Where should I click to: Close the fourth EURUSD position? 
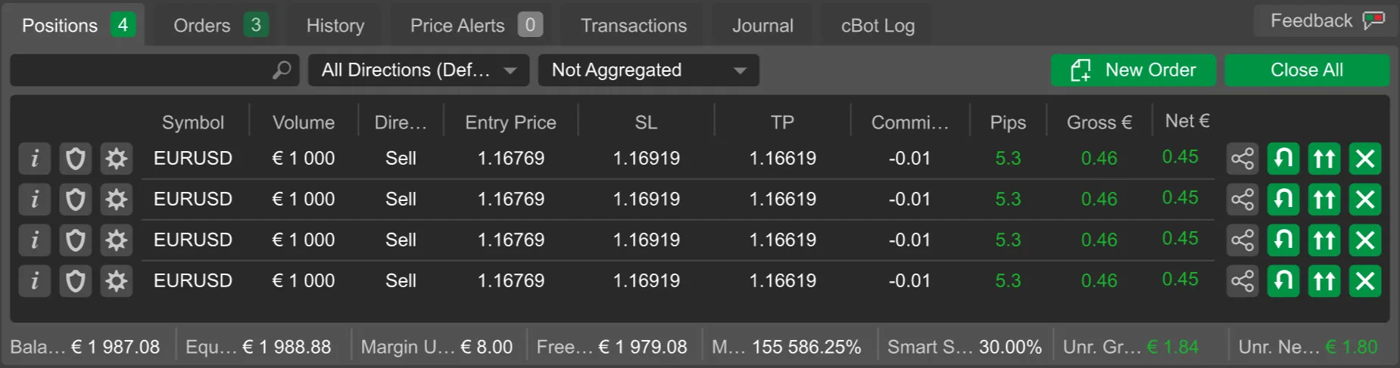click(x=1365, y=281)
